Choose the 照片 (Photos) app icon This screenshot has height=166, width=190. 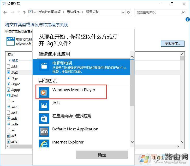coord(44,105)
